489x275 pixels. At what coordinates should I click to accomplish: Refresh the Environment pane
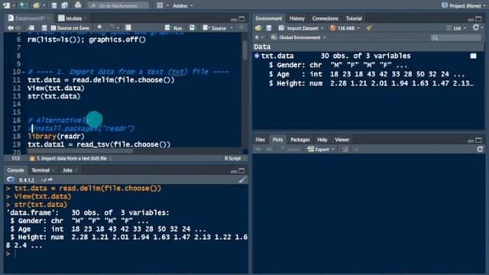tap(475, 27)
